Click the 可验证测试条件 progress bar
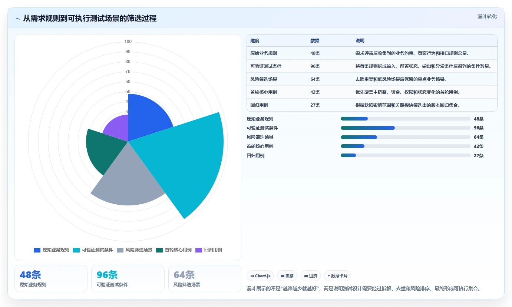This screenshot has width=512, height=307. click(x=406, y=128)
